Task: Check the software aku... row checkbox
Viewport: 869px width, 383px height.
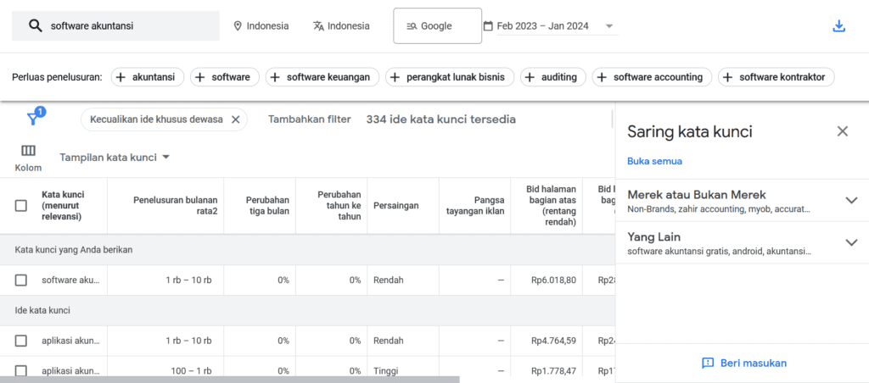Action: point(21,280)
